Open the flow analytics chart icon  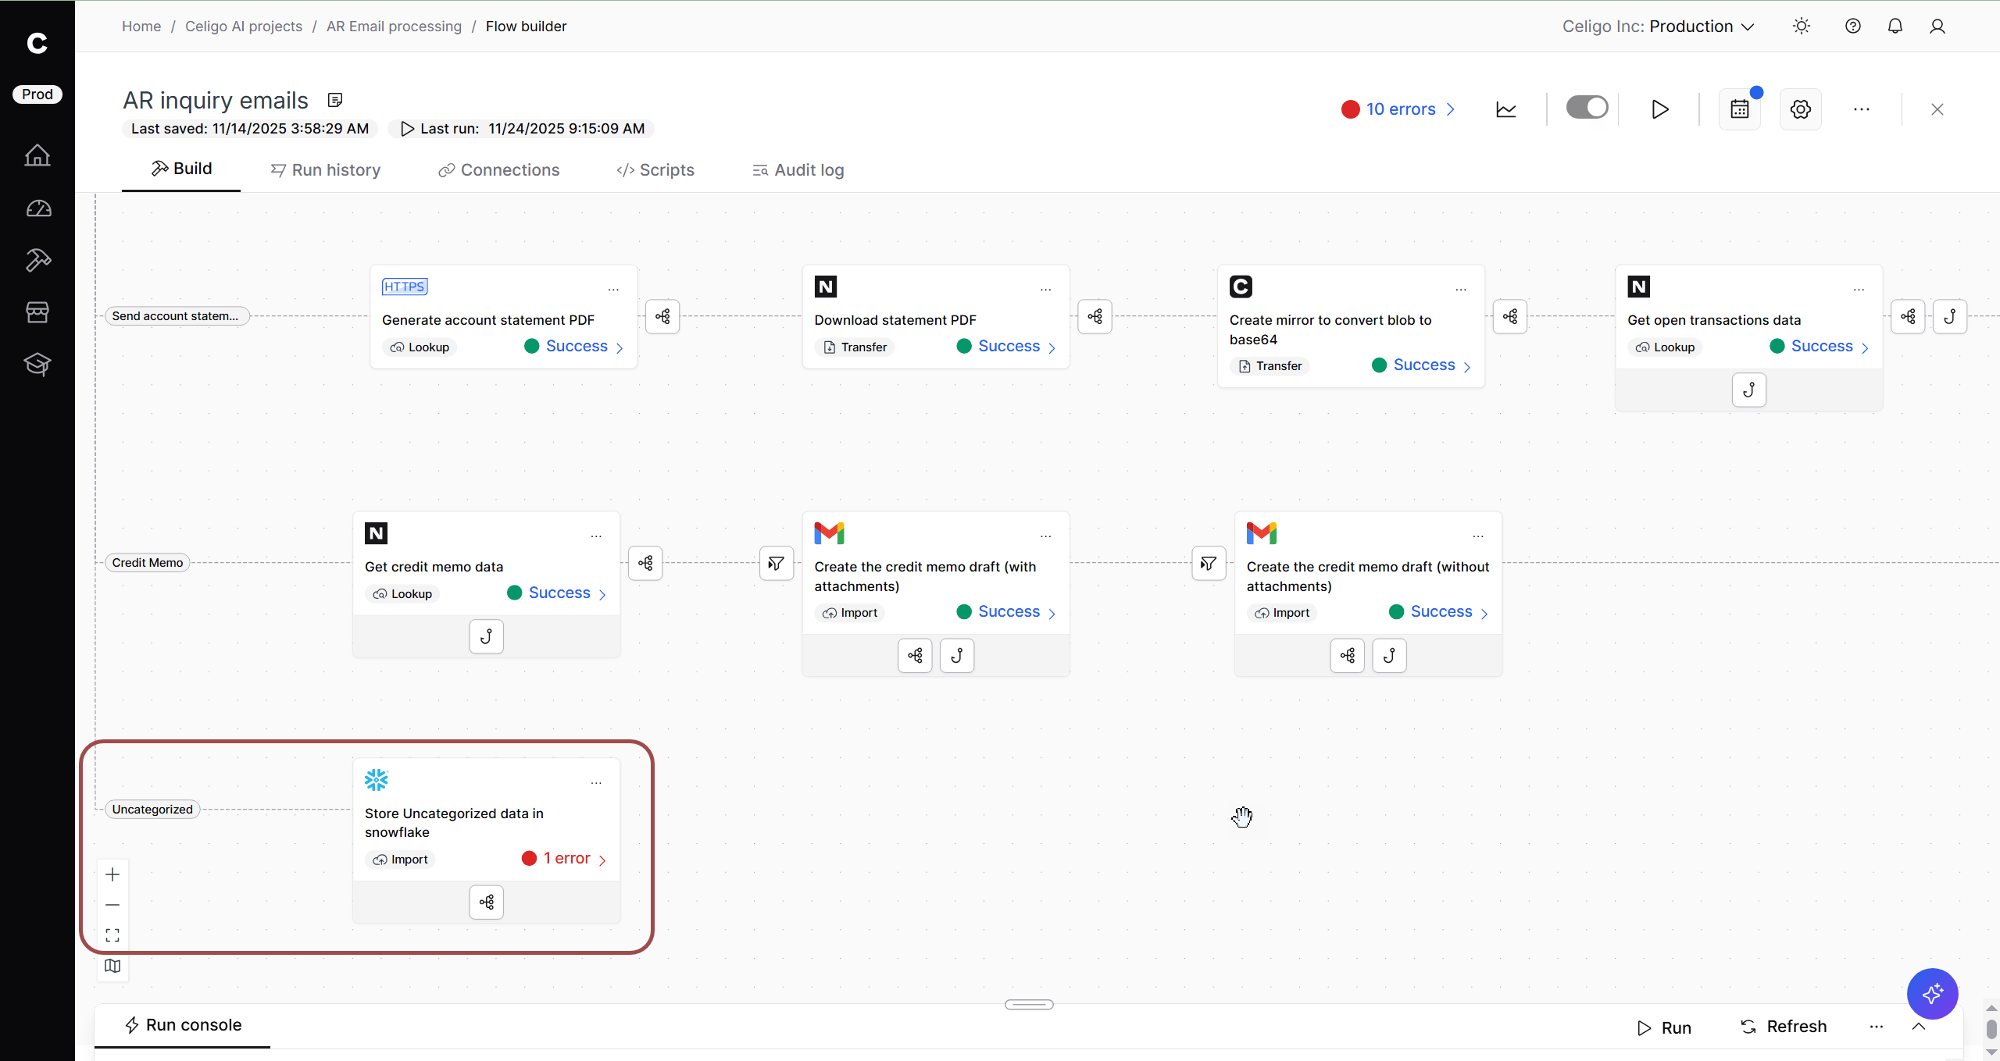coord(1505,109)
